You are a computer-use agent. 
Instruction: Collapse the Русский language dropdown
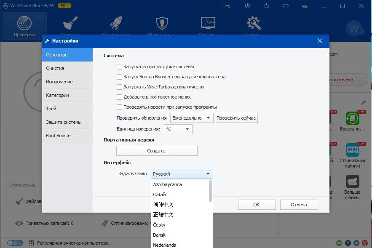click(182, 174)
